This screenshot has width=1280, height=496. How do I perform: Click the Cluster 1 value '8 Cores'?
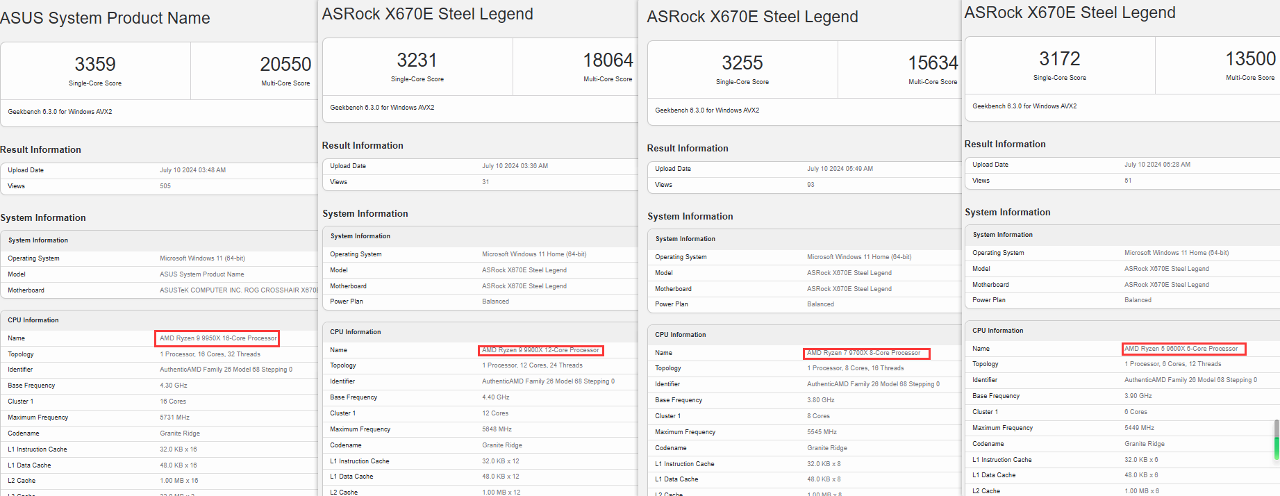tap(818, 416)
